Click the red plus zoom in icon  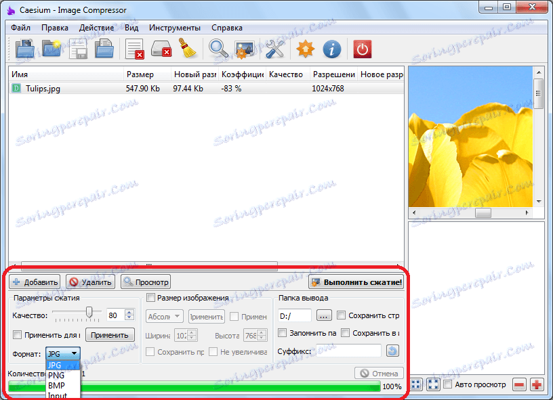pyautogui.click(x=537, y=384)
